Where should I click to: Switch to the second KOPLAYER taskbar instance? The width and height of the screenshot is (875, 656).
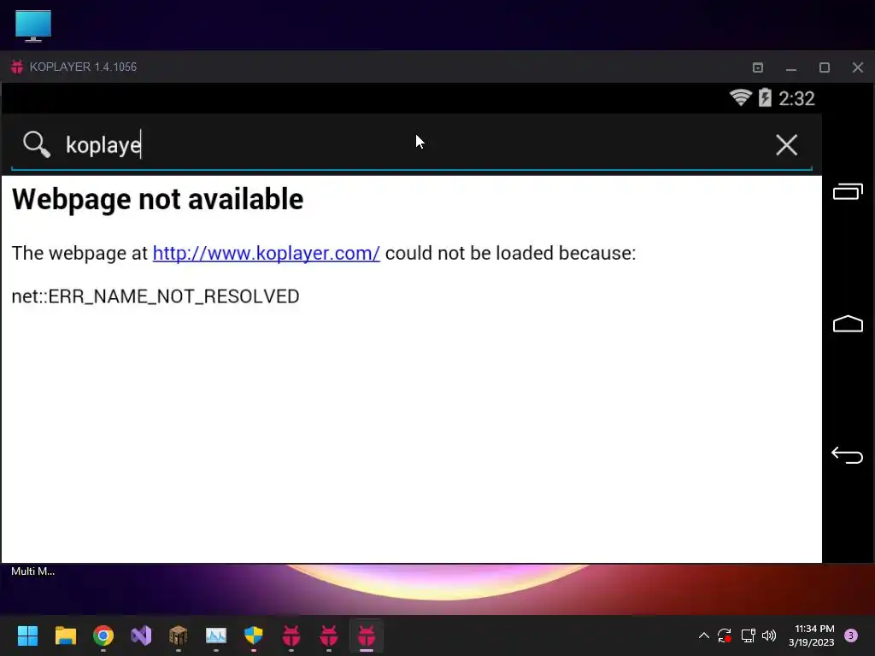tap(329, 635)
